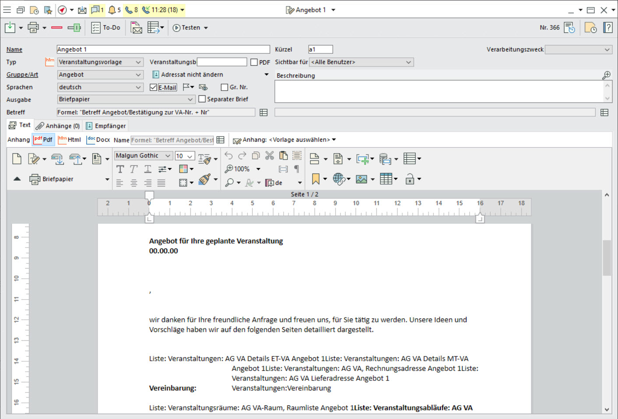Select the bookmark icon in editor toolbar
Viewport: 618px width, 419px height.
tap(316, 179)
